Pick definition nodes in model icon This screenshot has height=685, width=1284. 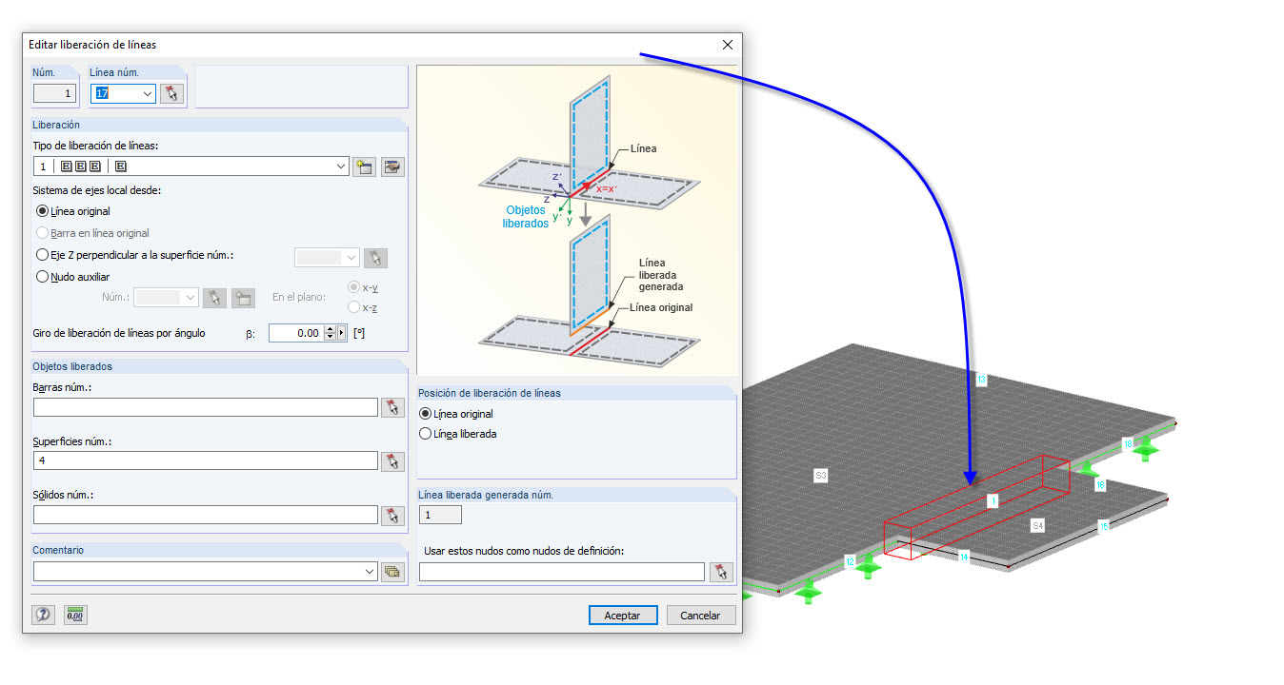click(721, 572)
